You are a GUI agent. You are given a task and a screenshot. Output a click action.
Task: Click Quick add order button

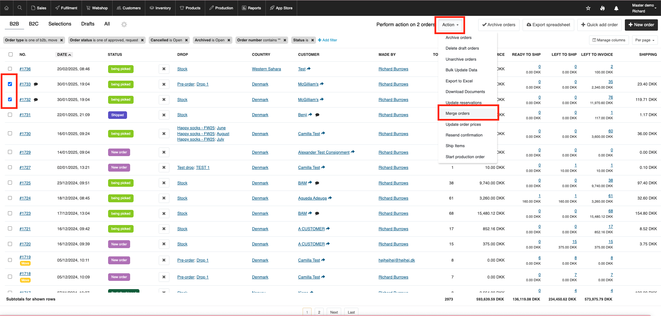[x=599, y=25]
